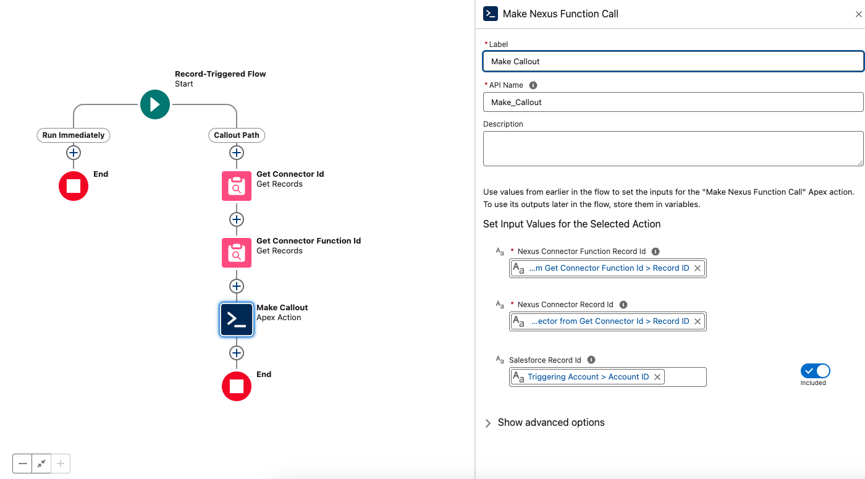Screen dimensions: 865x479
Task: Close the Make Nexus Function Call panel
Action: tap(858, 14)
